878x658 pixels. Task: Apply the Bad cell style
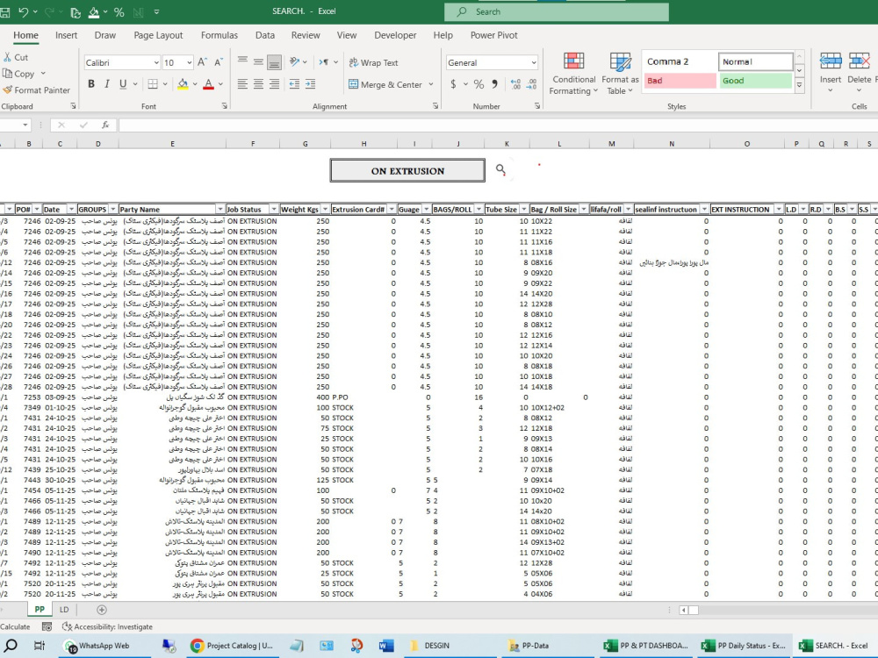(x=680, y=81)
